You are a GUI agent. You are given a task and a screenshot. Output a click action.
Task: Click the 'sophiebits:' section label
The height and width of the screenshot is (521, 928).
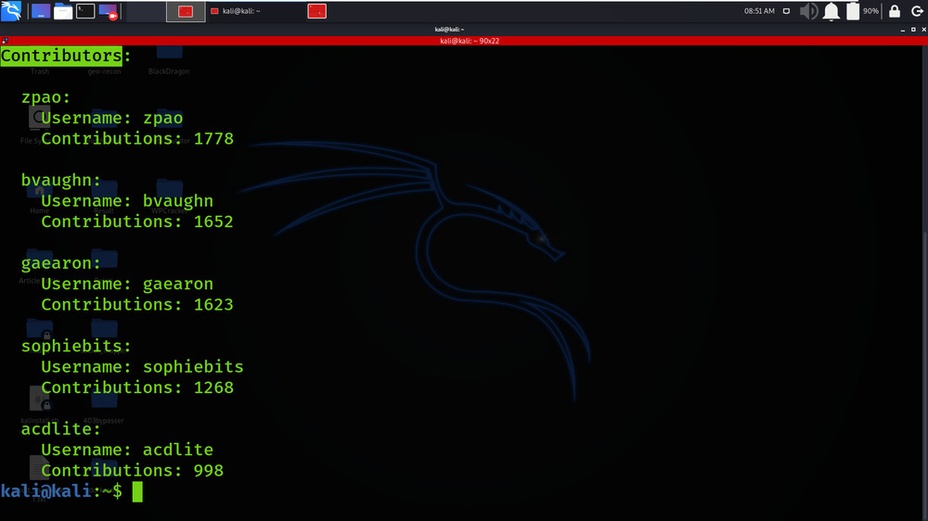pyautogui.click(x=76, y=346)
